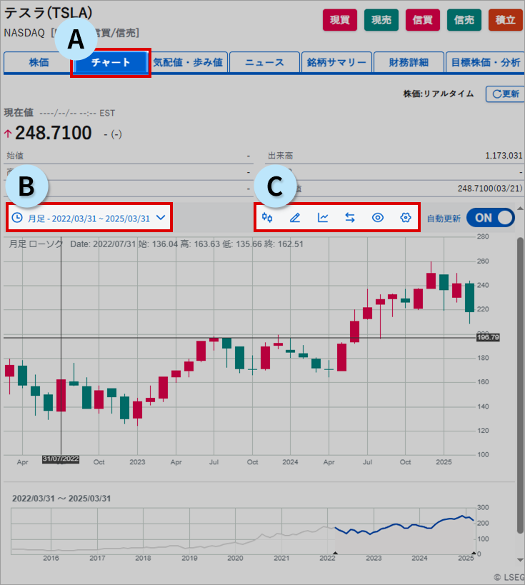525x585 pixels.
Task: Click the green 信売 button
Action: pyautogui.click(x=464, y=20)
